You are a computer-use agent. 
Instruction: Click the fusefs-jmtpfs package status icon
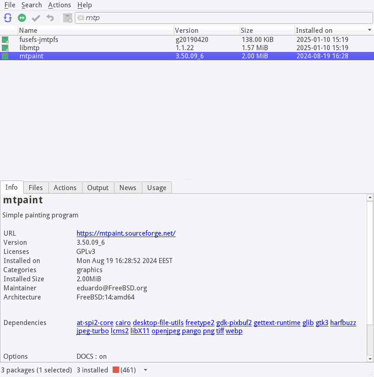[5, 40]
